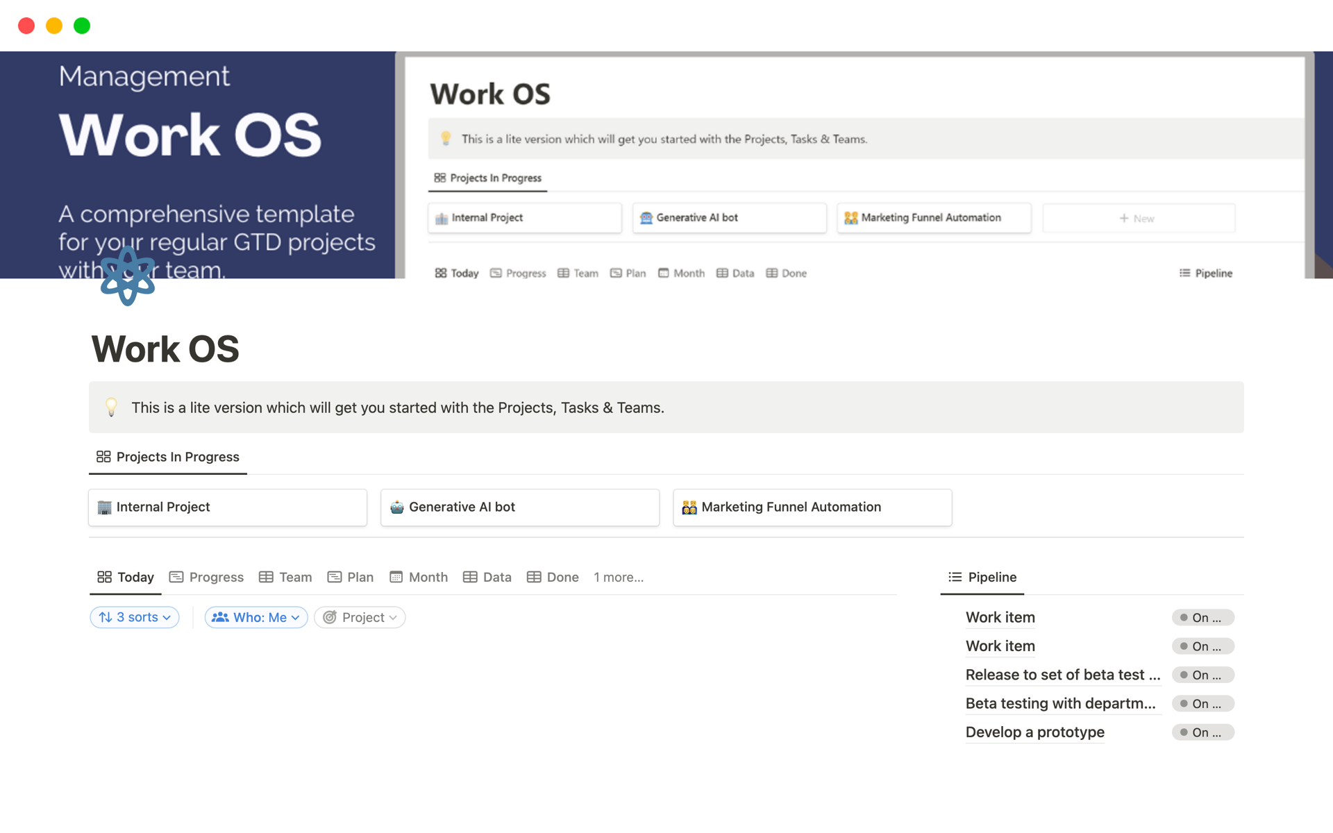Open the 3 sorts dropdown
Viewport: 1333px width, 833px height.
point(135,617)
